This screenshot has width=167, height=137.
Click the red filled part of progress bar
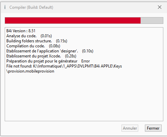(x=73, y=20)
